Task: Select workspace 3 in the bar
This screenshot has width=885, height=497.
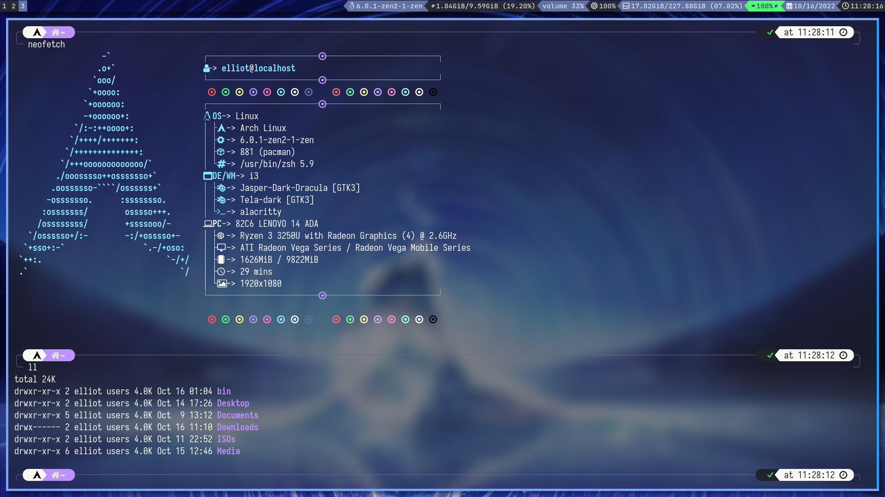Action: pos(23,6)
